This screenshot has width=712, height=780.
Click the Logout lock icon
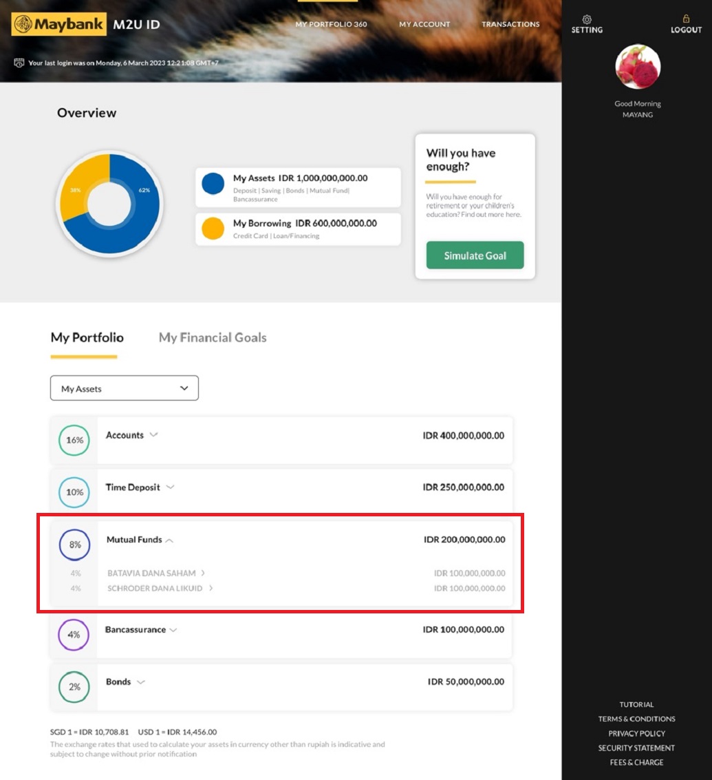[686, 19]
